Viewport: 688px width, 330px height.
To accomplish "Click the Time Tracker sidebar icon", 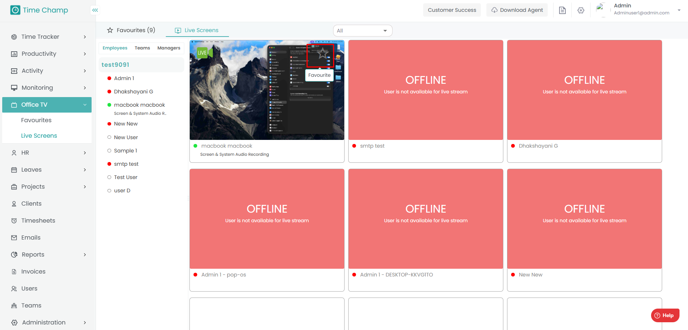I will click(14, 37).
